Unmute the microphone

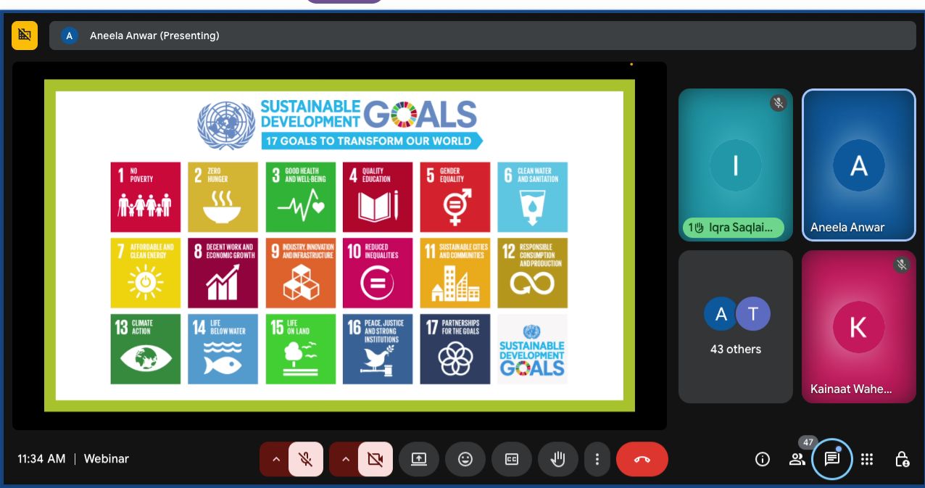[306, 459]
